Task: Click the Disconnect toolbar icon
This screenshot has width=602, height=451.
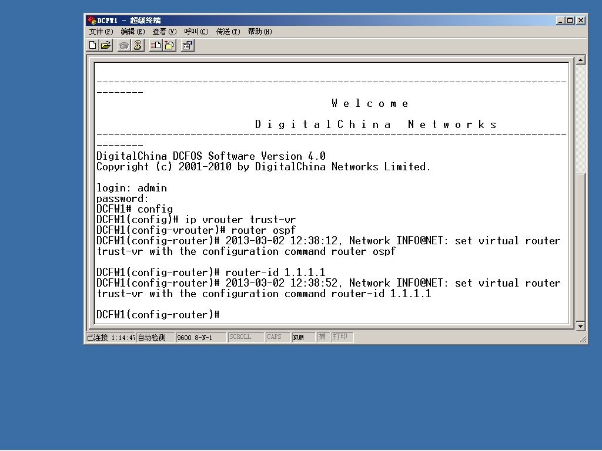Action: pos(138,45)
